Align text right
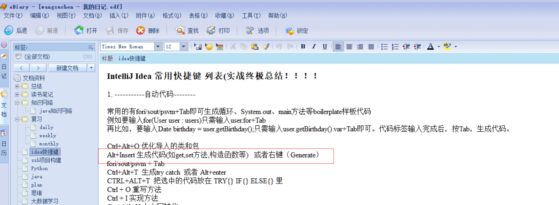The height and width of the screenshot is (205, 559). click(x=360, y=47)
